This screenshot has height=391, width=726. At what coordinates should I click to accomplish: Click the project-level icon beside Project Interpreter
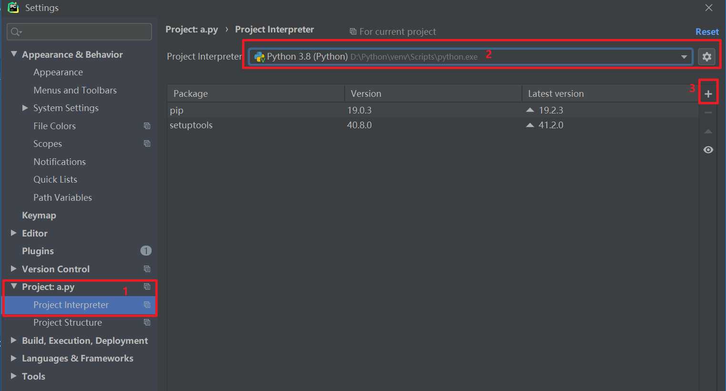click(147, 305)
